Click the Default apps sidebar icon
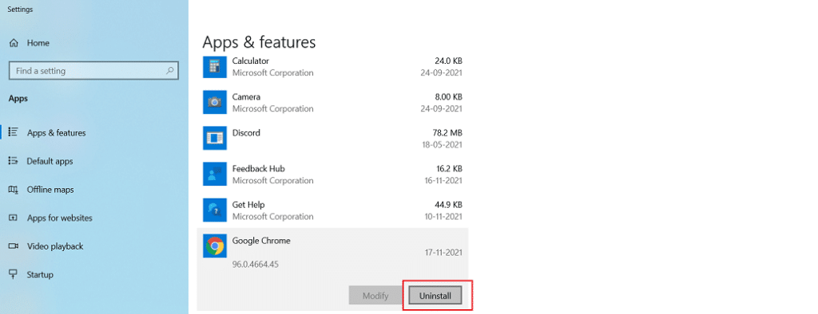The height and width of the screenshot is (314, 818). (14, 161)
